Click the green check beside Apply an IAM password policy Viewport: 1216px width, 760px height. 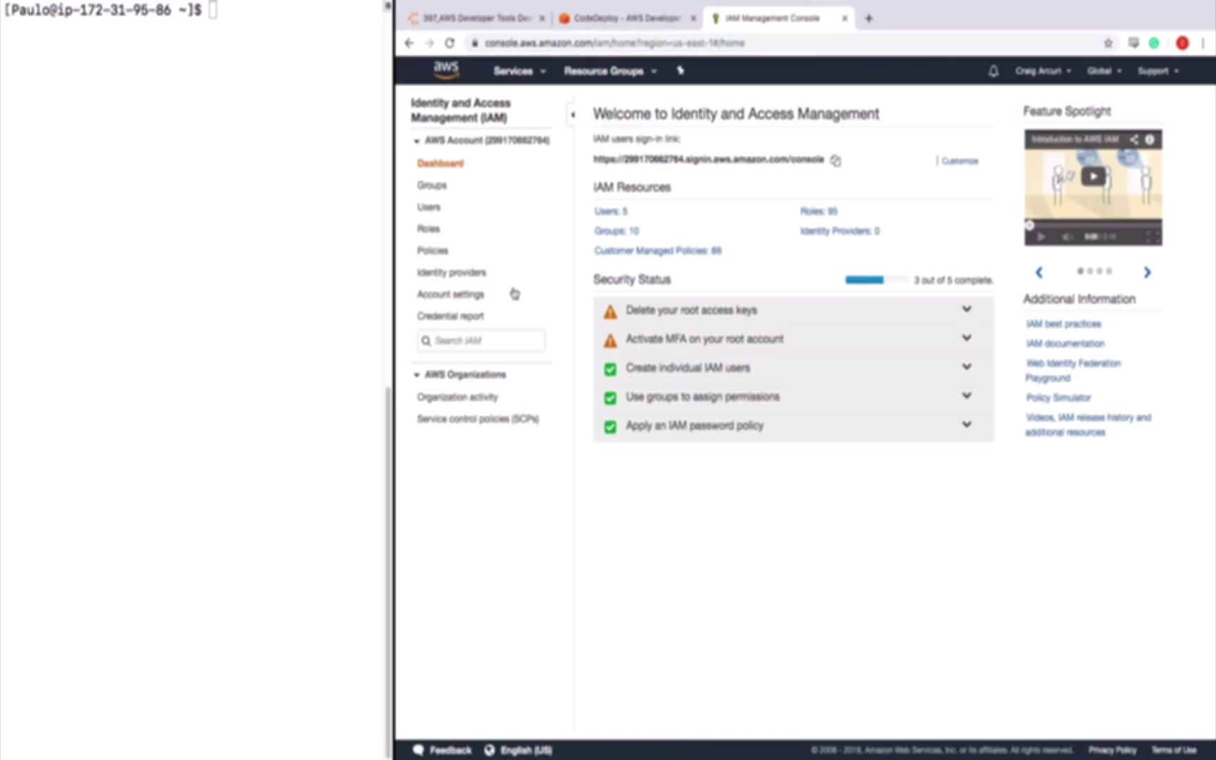[610, 426]
